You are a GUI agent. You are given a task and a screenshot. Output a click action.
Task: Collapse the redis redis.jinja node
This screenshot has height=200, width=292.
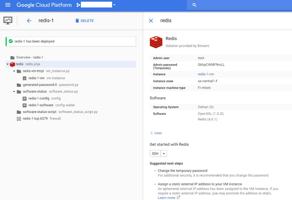click(x=7, y=64)
